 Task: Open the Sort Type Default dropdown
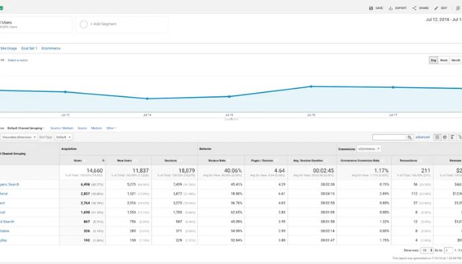coord(63,137)
